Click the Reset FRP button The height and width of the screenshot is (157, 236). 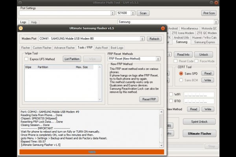click(149, 99)
